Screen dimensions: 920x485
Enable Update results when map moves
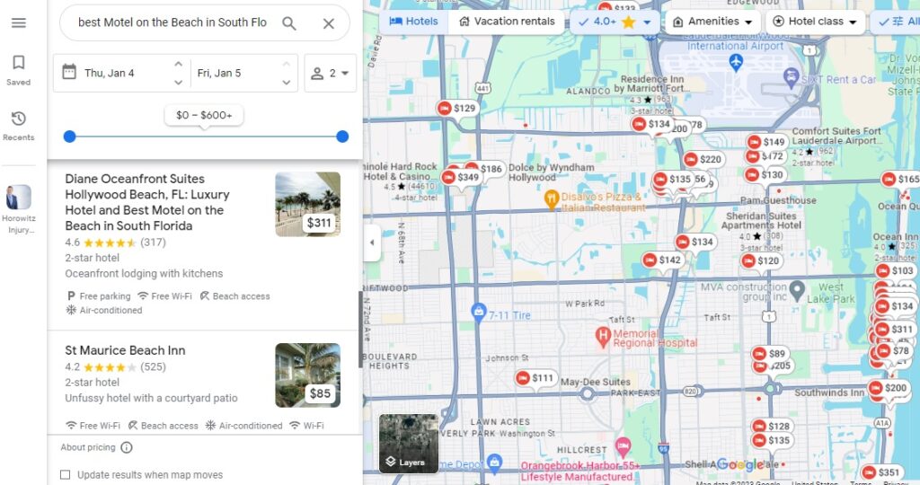point(65,474)
